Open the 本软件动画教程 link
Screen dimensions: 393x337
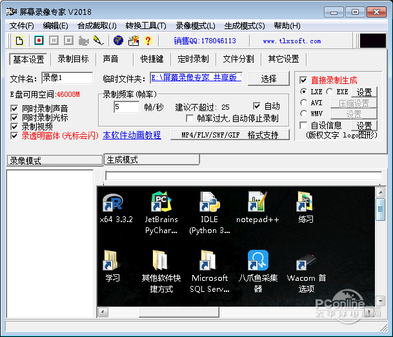[x=132, y=135]
